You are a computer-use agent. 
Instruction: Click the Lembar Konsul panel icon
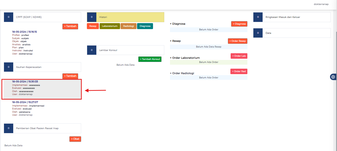point(92,50)
